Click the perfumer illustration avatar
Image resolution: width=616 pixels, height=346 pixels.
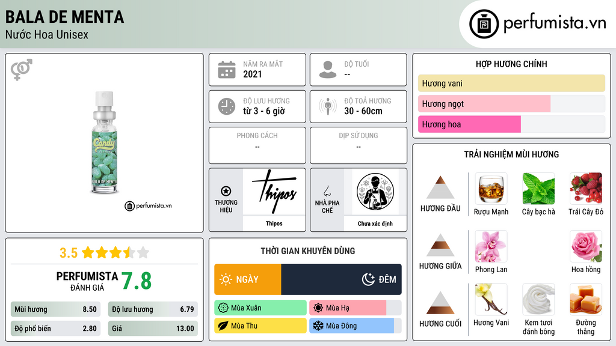pos(375,192)
